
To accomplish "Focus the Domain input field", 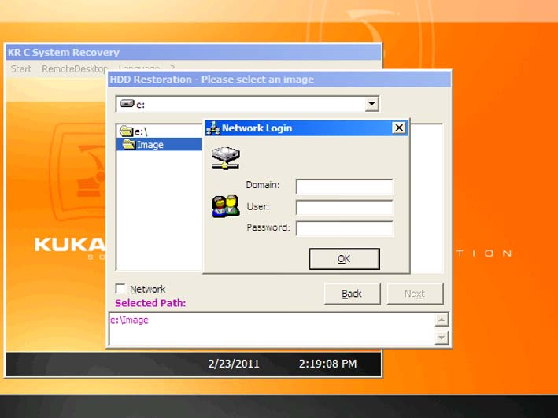I will point(344,186).
